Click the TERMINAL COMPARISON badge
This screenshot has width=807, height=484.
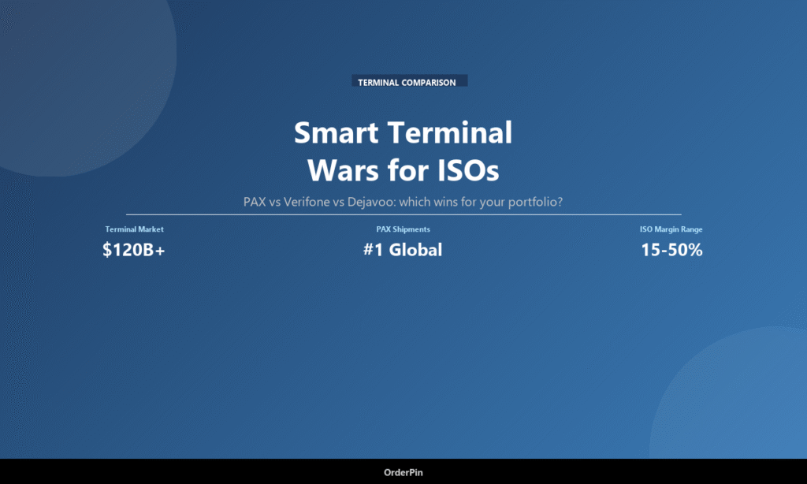click(x=409, y=82)
